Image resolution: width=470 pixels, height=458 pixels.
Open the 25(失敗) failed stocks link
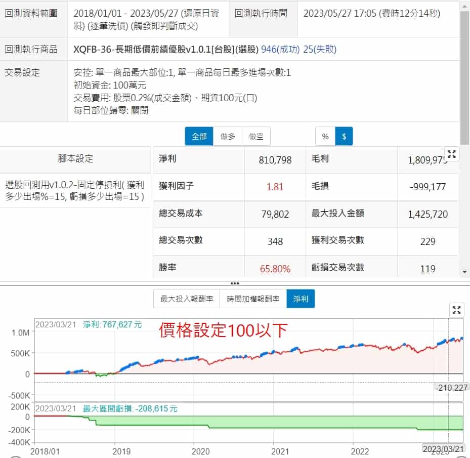(x=320, y=49)
